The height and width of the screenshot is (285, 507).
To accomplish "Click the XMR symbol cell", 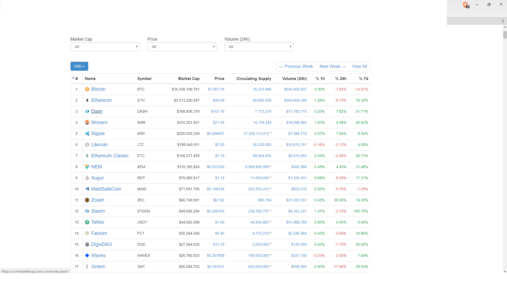I will [x=141, y=123].
